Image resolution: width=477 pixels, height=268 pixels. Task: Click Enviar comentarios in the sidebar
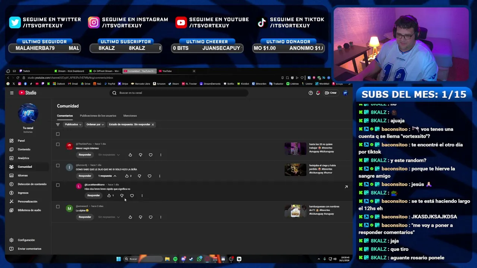click(x=28, y=249)
